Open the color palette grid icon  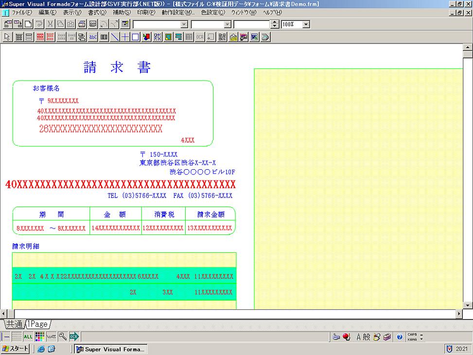point(40,336)
